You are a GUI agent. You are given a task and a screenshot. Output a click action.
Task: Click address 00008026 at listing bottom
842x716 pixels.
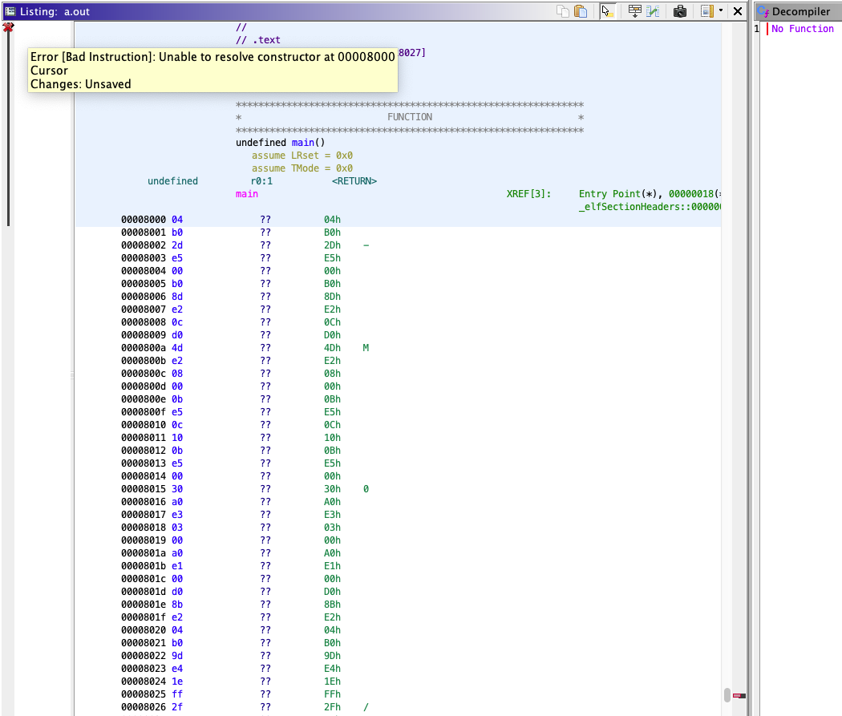tap(144, 707)
